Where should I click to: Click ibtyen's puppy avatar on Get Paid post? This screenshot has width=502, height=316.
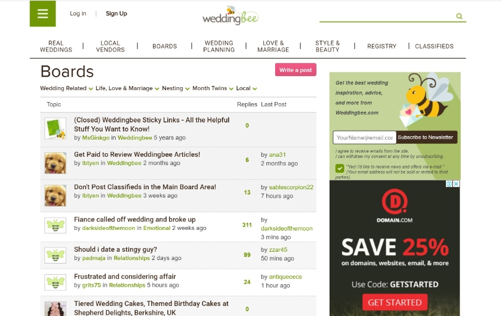pos(56,163)
